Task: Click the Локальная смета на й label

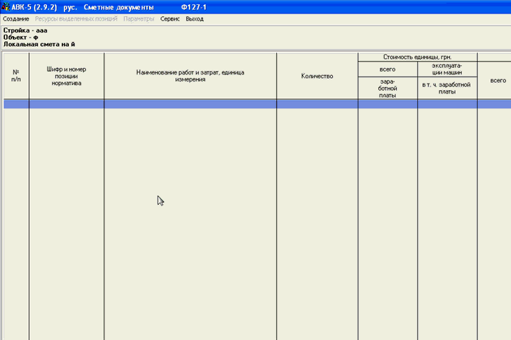Action: tap(39, 44)
